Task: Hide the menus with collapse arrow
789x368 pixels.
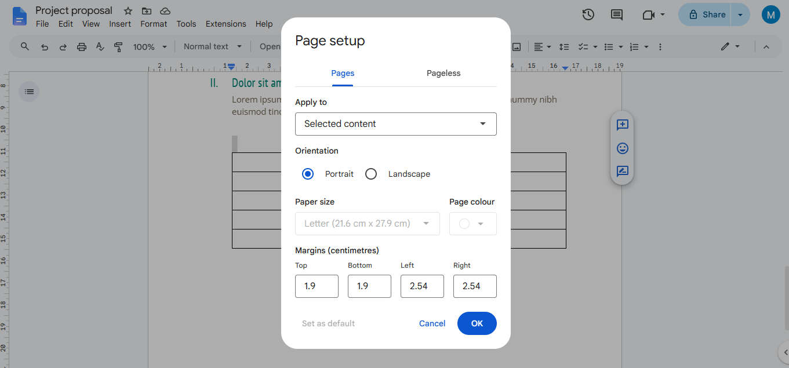Action: 766,47
